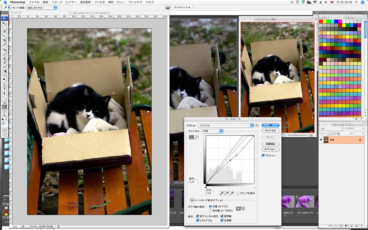368x230 pixels.
Task: Select the Gradient tool
Action: click(x=4, y=71)
